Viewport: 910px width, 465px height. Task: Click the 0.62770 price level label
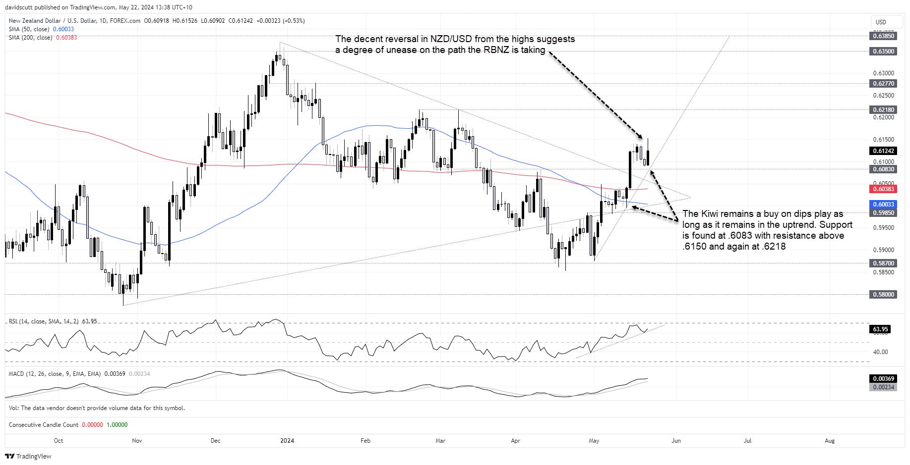pyautogui.click(x=883, y=84)
